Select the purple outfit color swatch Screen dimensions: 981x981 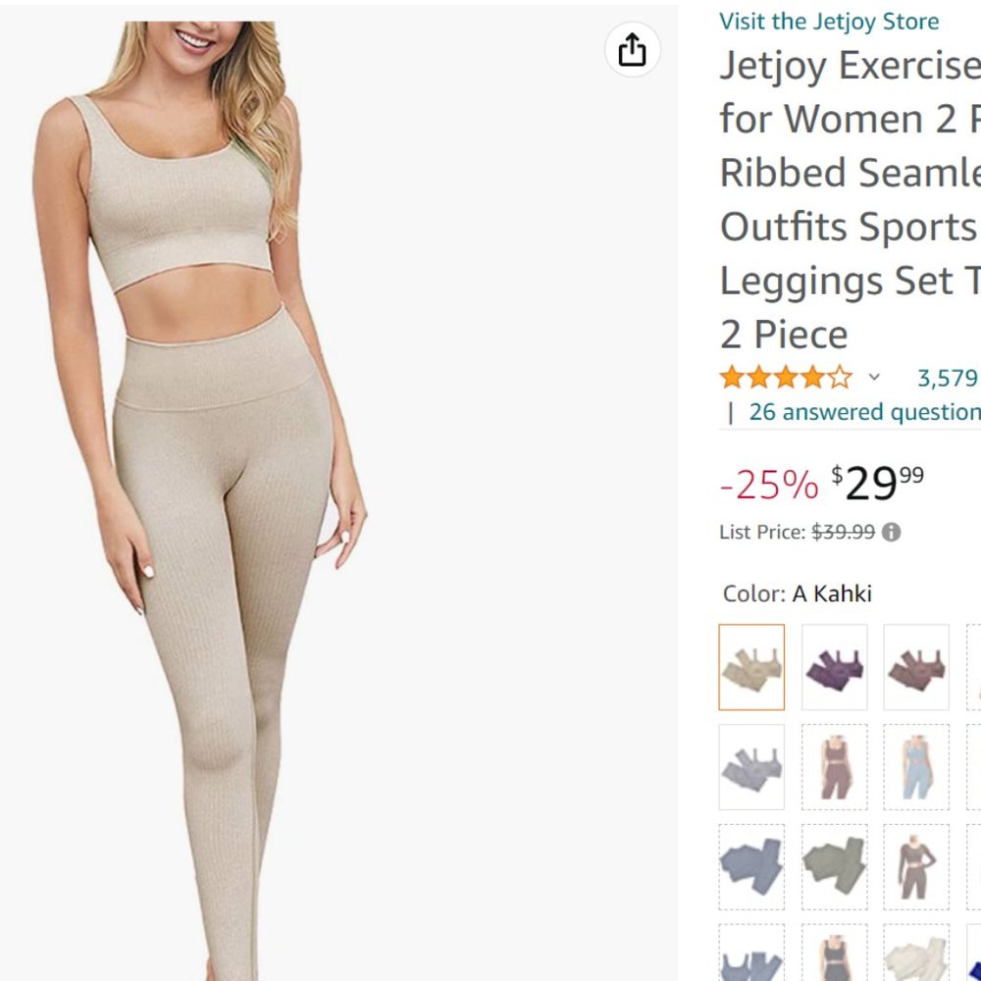tap(834, 666)
